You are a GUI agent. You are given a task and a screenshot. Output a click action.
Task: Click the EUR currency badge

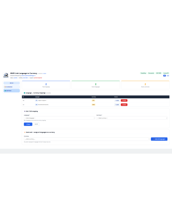click(x=93, y=100)
